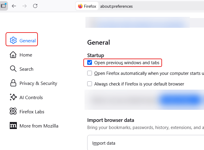Screen dimensions: 204x150
Task: Check Always check default browser option
Action: click(90, 84)
